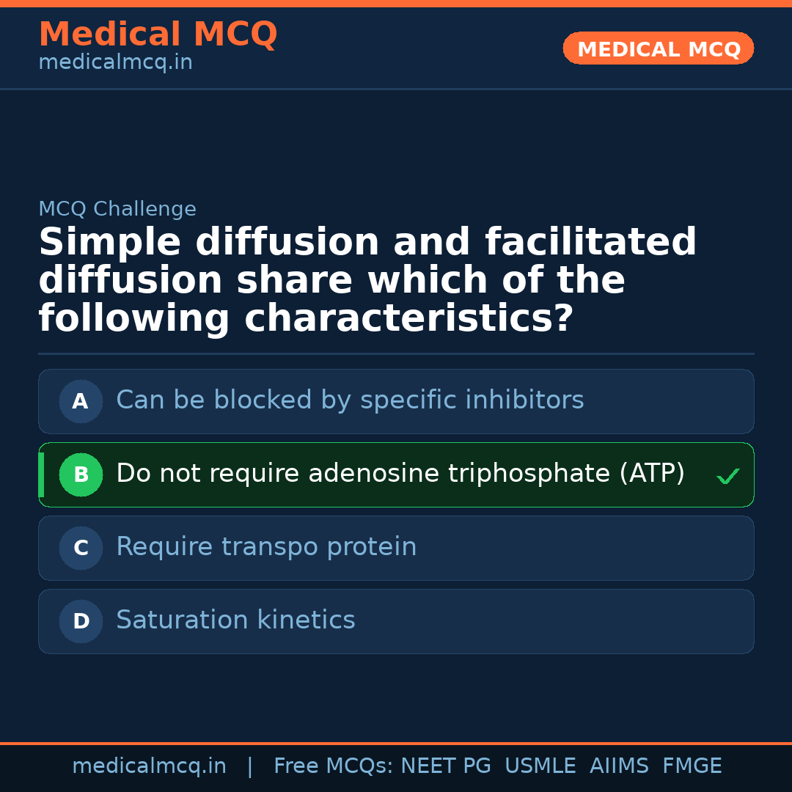Click the orange MEDICAL MCQ badge
The image size is (792, 792).
coord(658,48)
